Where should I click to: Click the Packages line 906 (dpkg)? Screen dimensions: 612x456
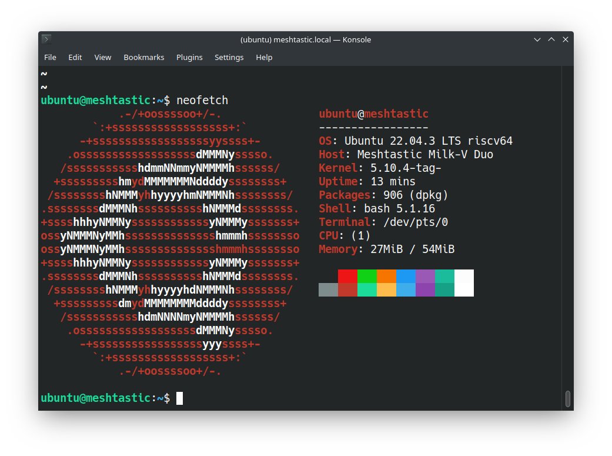pyautogui.click(x=383, y=195)
